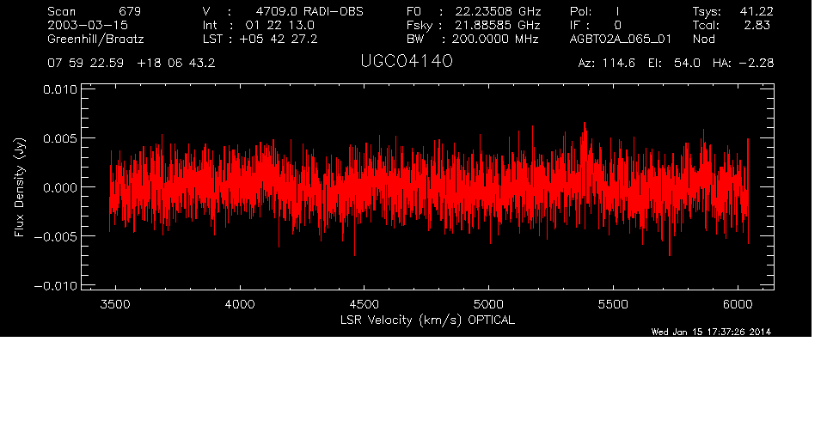Select project code AGBT02A_065_01
Image resolution: width=827 pixels, height=421 pixels.
click(621, 39)
